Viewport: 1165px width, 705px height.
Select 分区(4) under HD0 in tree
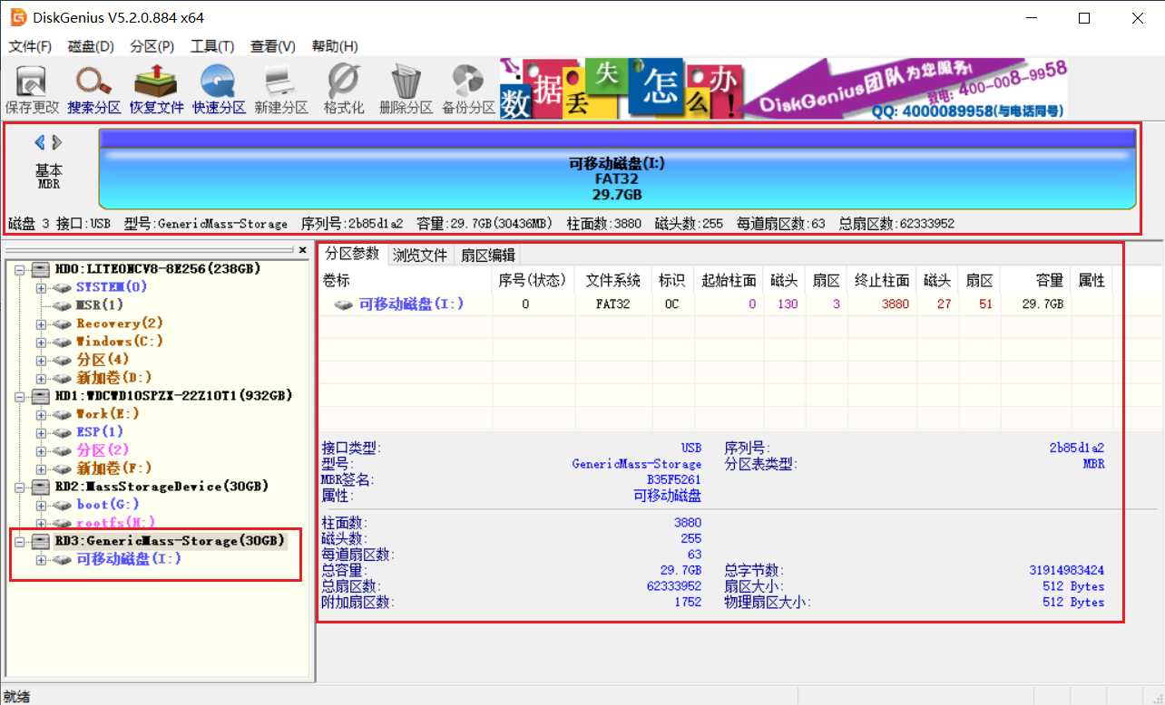(x=103, y=360)
